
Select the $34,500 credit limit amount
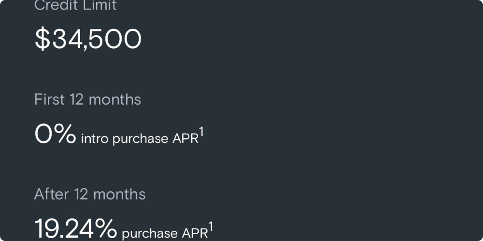88,40
